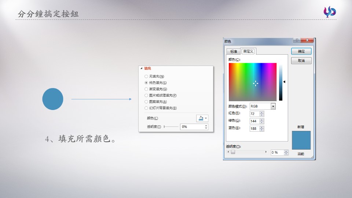352x198 pixels.
Task: Collapse the 填充 section triangle
Action: (x=141, y=69)
